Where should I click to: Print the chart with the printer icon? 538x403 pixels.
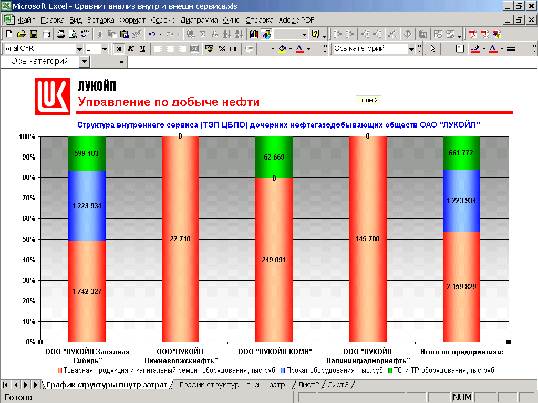pos(61,34)
